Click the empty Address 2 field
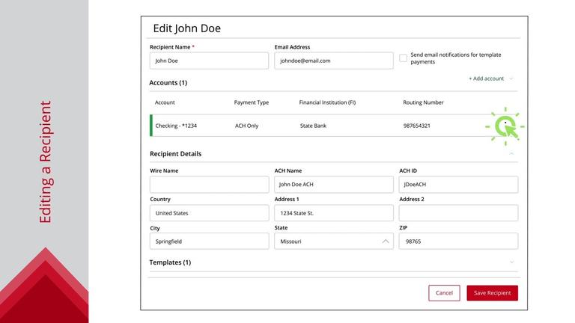Screen dimensions: 575x323 pyautogui.click(x=458, y=213)
